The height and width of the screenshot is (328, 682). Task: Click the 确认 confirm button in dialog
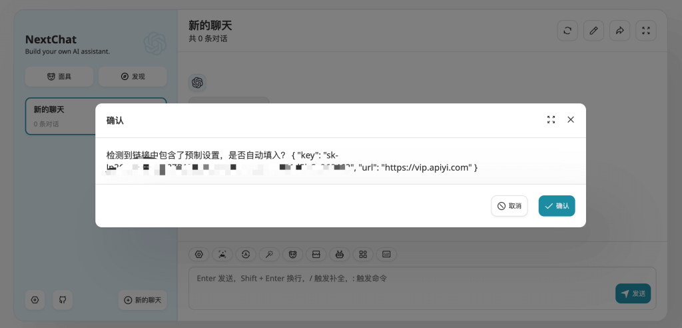(556, 206)
